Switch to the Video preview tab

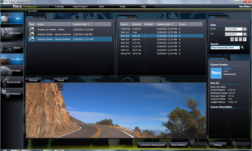tap(47, 80)
